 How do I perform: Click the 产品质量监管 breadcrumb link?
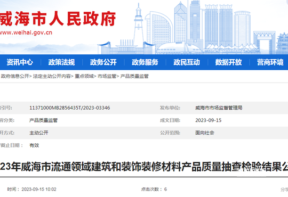[134, 76]
